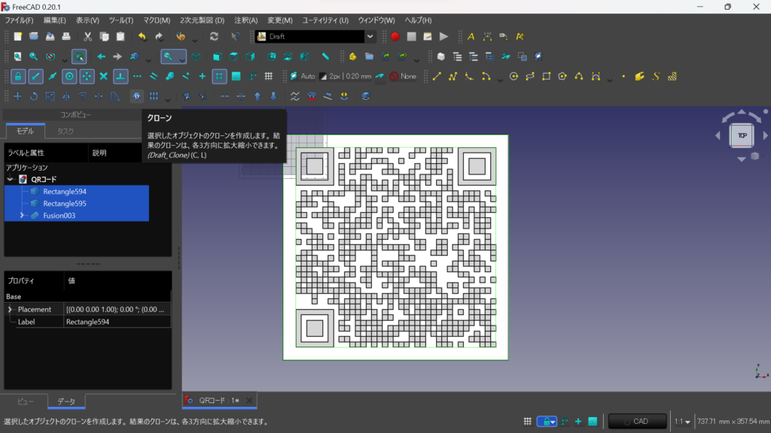Open the status bar snap lock dropdown
This screenshot has height=433, width=771.
553,422
